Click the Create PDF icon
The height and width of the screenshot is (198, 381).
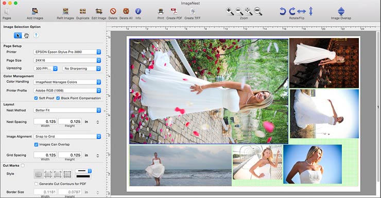point(174,11)
